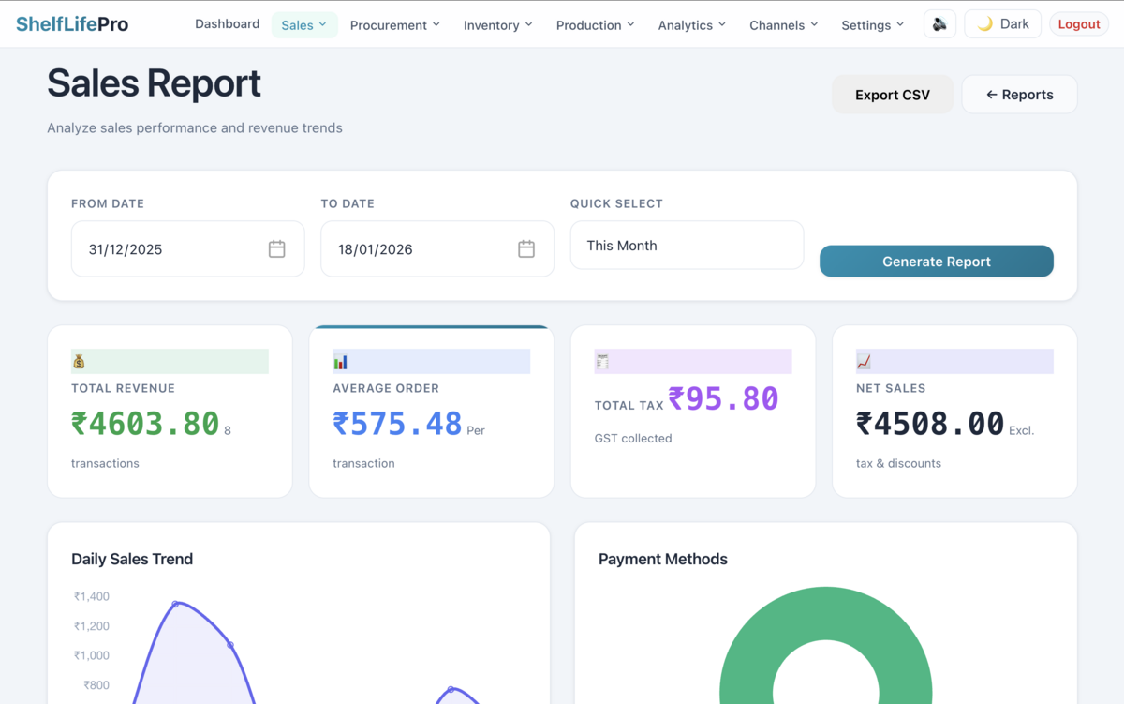
Task: Open the Inventory dropdown
Action: pyautogui.click(x=497, y=25)
